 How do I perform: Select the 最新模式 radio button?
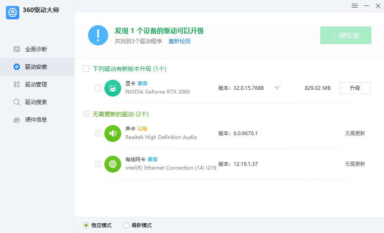coord(126,225)
